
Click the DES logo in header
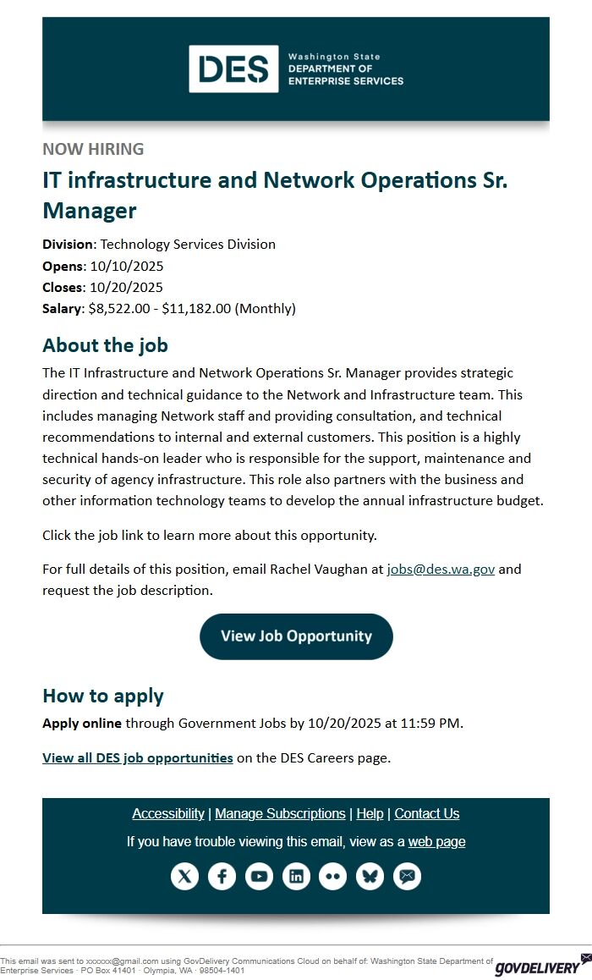(x=295, y=69)
